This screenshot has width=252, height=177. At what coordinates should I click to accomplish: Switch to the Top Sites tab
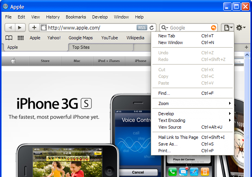point(101,47)
